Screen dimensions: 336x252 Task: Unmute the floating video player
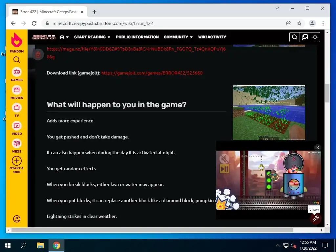[224, 159]
